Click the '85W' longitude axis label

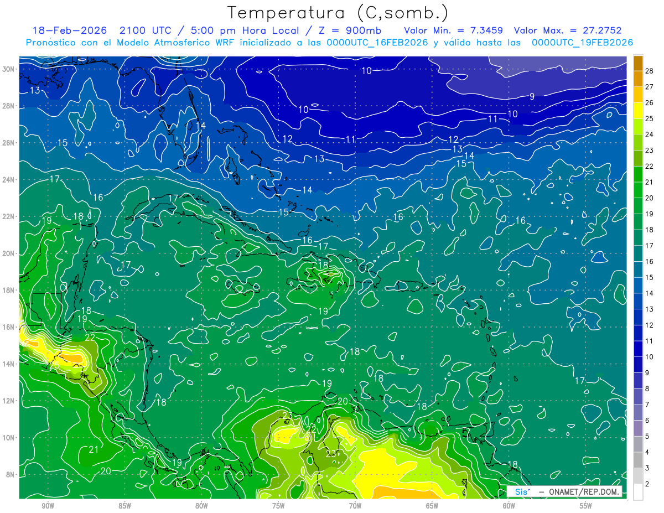124,506
